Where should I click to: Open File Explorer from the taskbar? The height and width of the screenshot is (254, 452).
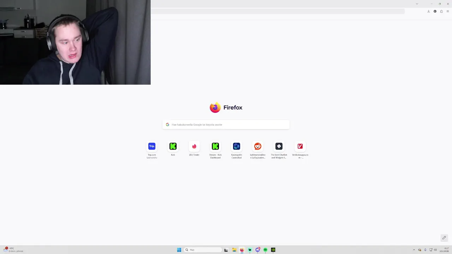[234, 250]
